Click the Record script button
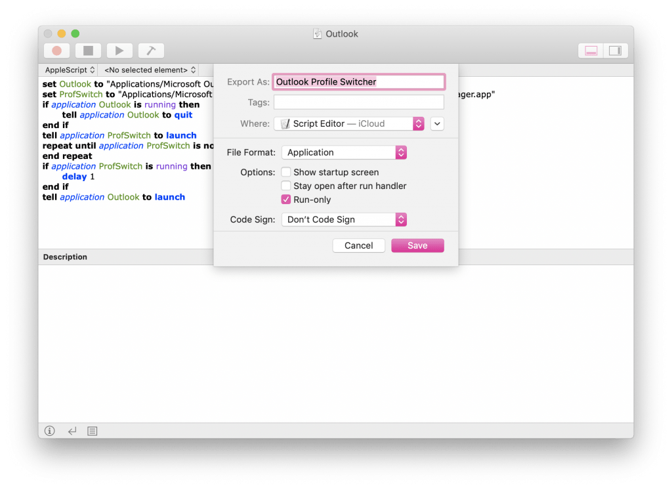Screen dimensions: 672x489 click(56, 51)
